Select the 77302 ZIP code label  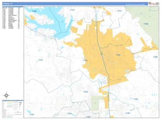click(136, 99)
